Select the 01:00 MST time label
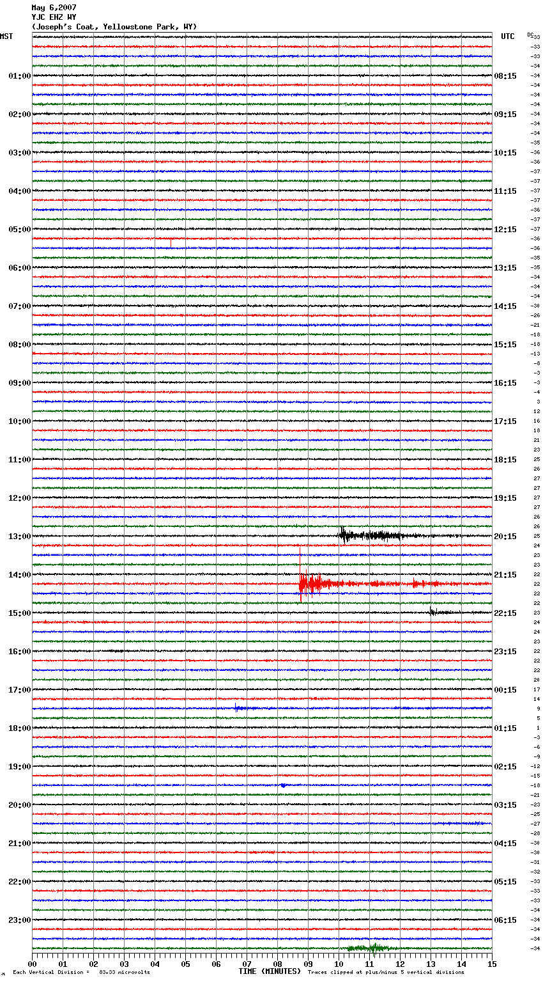543x981 pixels. click(x=20, y=76)
